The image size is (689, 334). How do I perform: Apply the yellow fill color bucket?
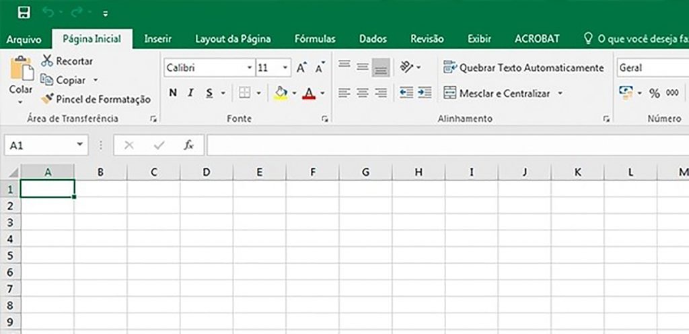click(281, 93)
